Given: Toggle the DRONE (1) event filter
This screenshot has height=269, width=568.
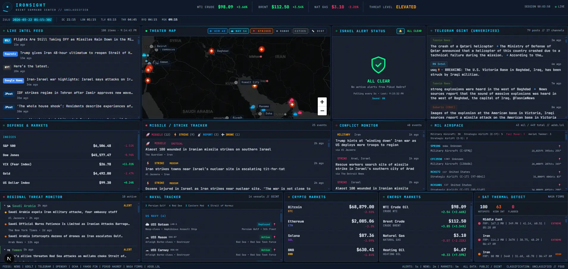Looking at the screenshot, I should tap(231, 135).
